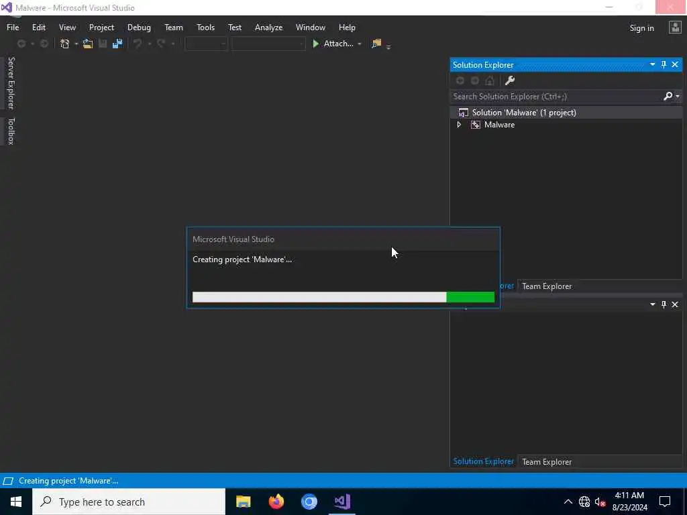Image resolution: width=687 pixels, height=515 pixels.
Task: Click the Visual Studio taskbar icon
Action: tap(342, 502)
